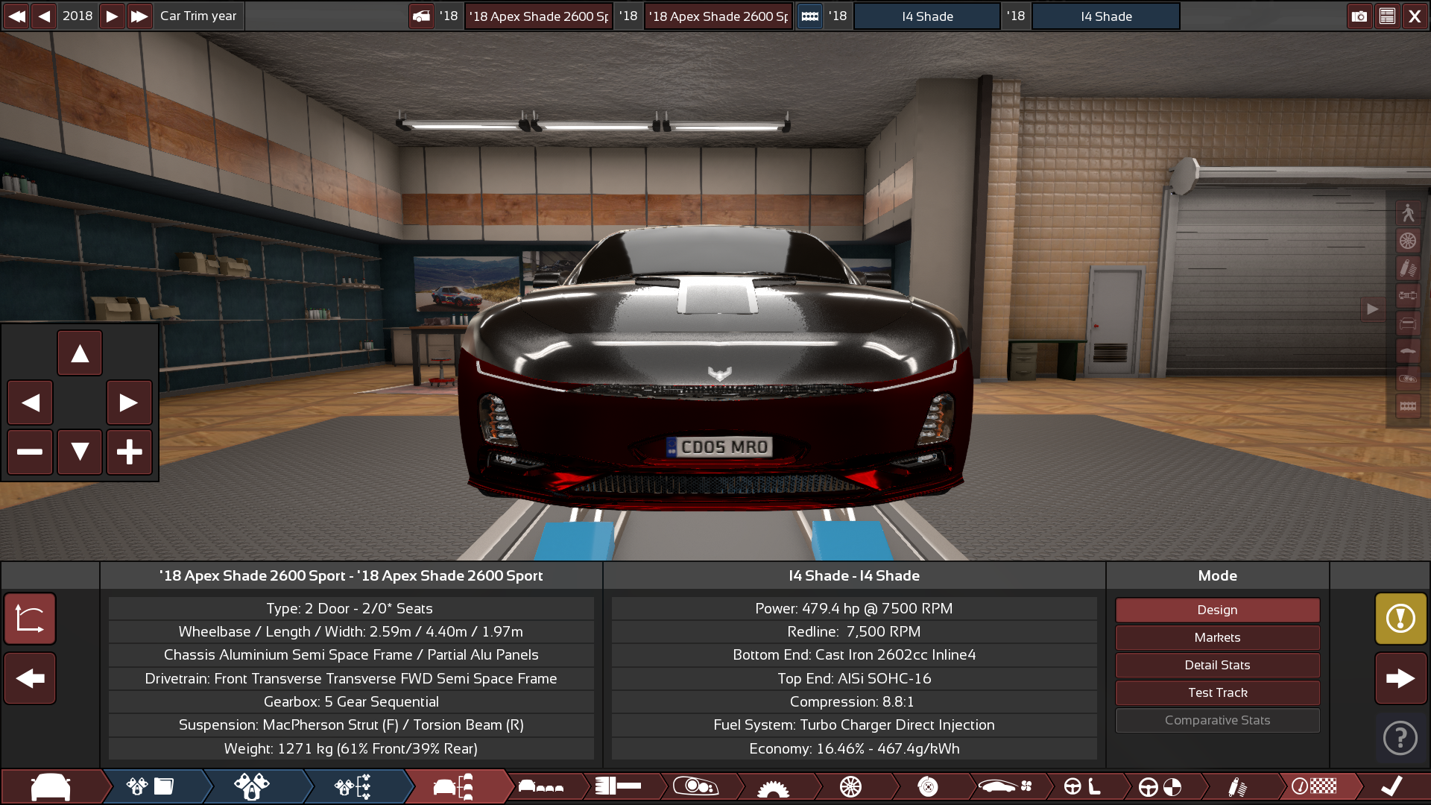Toggle suspension visibility in the side panel

tap(1408, 268)
